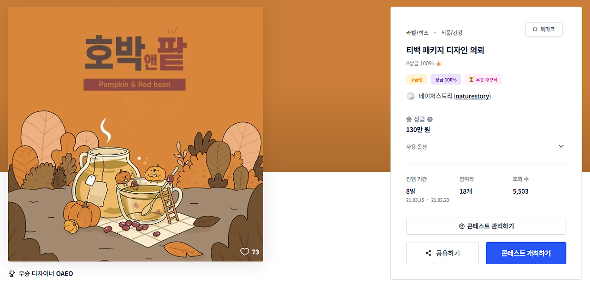Click the trophy icon beside winning designer
The width and height of the screenshot is (590, 283).
tap(12, 273)
